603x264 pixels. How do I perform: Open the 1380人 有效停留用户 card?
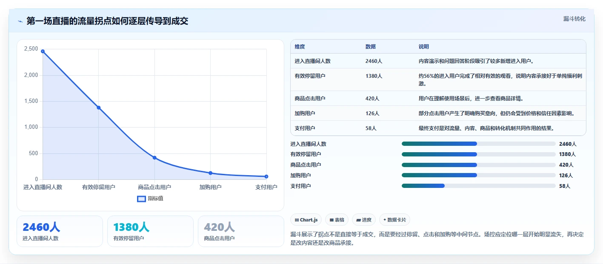coord(150,231)
